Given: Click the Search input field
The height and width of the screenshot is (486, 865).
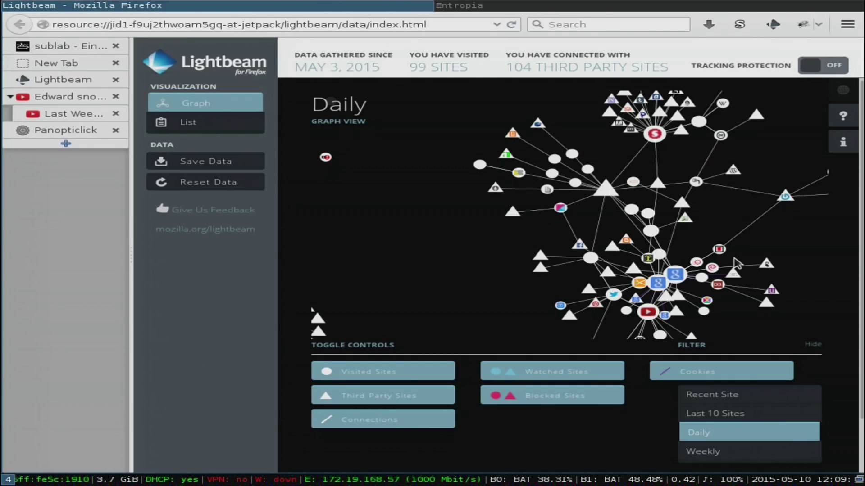Looking at the screenshot, I should coord(609,24).
